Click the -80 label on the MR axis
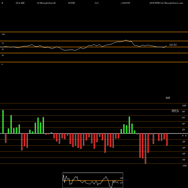Viewport: 188px width, 188px height. [183, 160]
